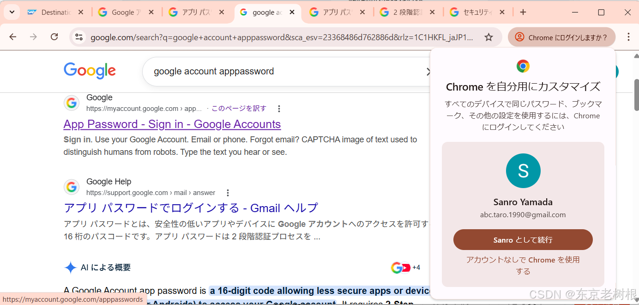The width and height of the screenshot is (639, 305).
Task: Click the address bar URL
Action: coord(282,37)
